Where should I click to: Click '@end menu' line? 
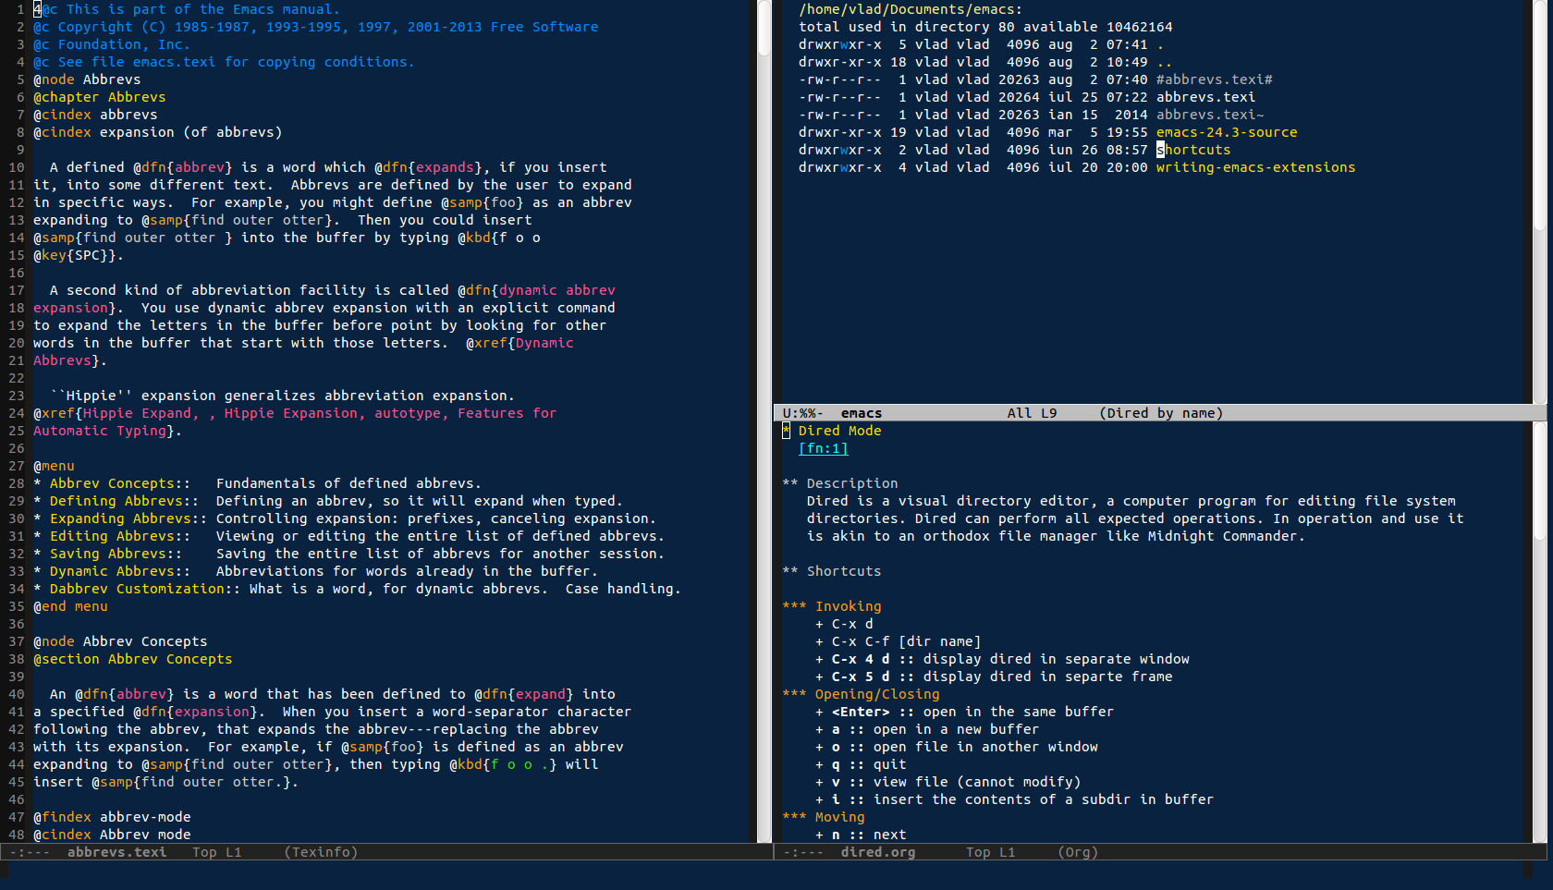[70, 606]
